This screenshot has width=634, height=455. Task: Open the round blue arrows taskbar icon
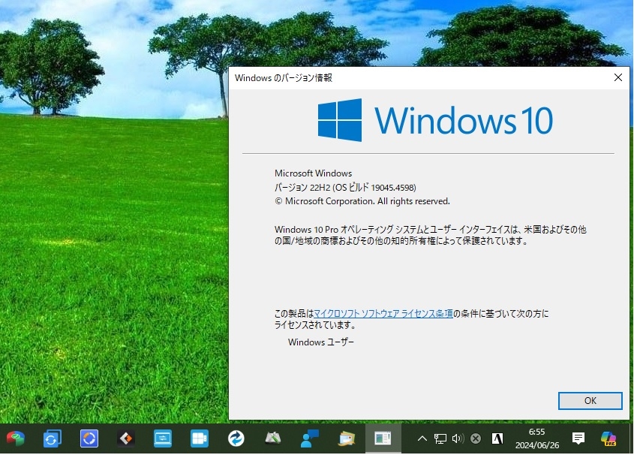click(236, 438)
